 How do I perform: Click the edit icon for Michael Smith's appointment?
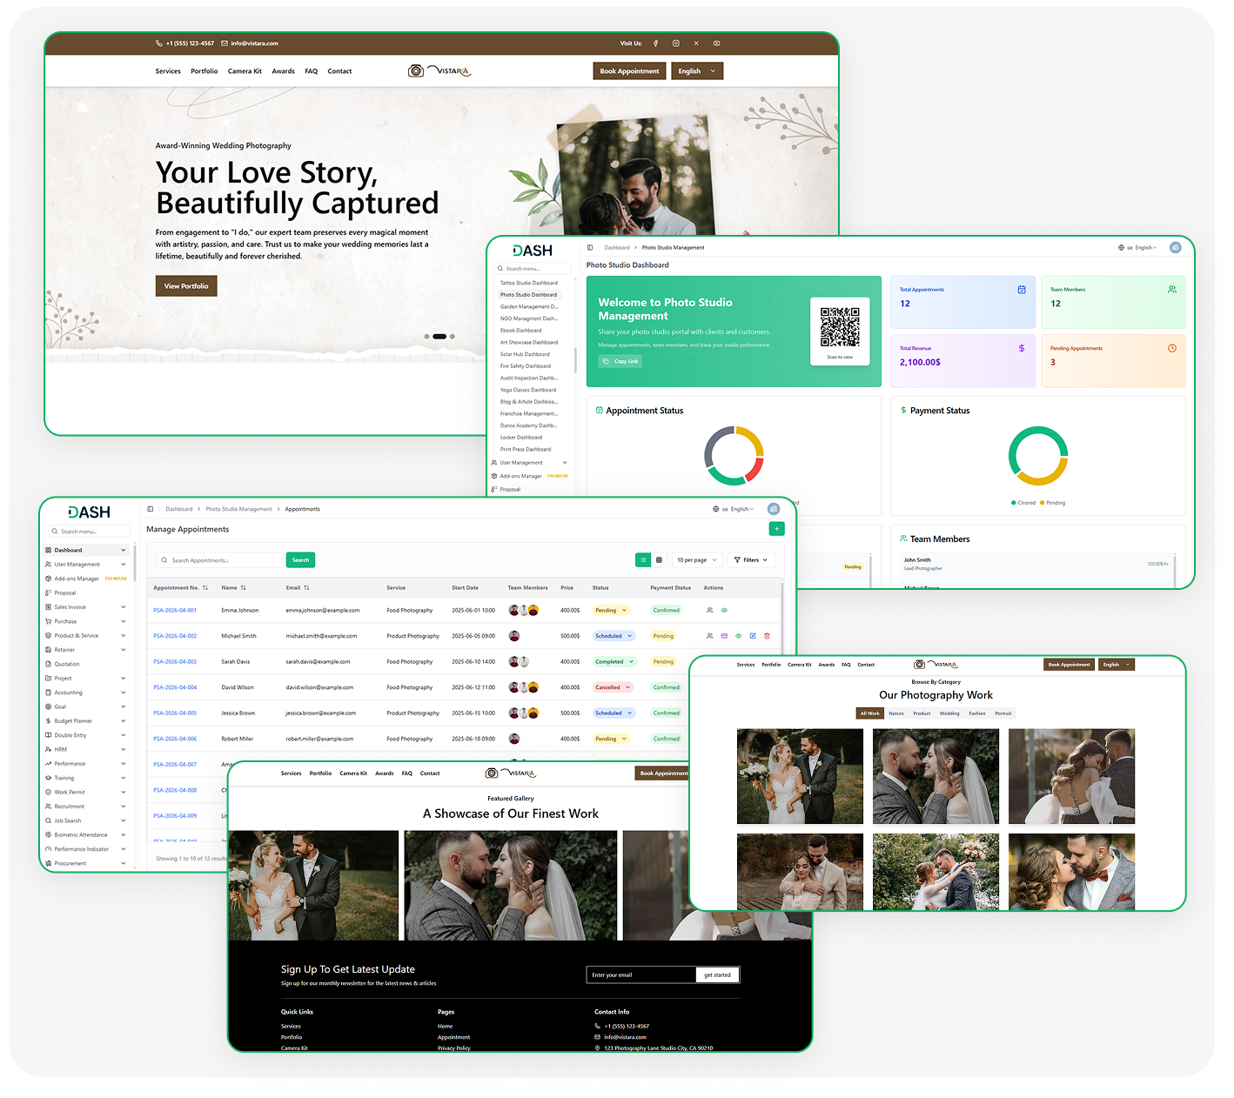(753, 636)
